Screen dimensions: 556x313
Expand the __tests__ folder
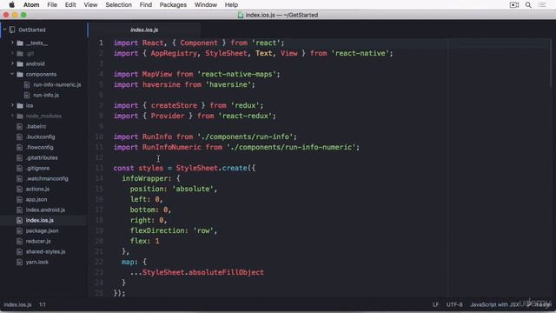click(x=12, y=43)
